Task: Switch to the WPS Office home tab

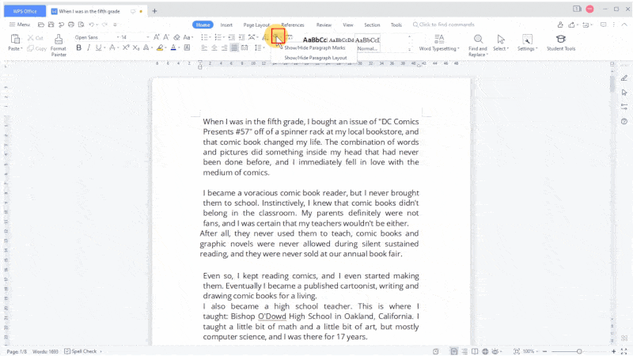Action: pos(25,11)
